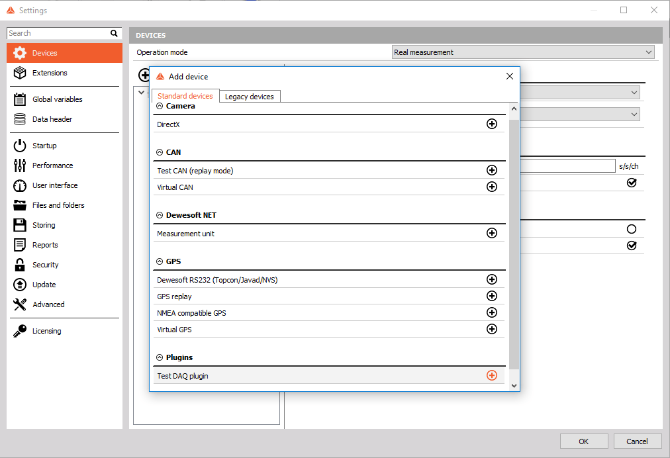The width and height of the screenshot is (670, 458).
Task: Open the second dropdown right of Add device dialog
Action: click(580, 114)
